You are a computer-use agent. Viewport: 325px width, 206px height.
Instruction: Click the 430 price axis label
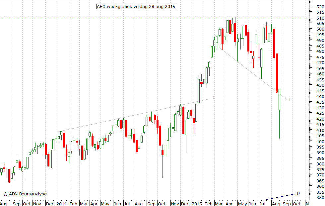tap(320, 108)
